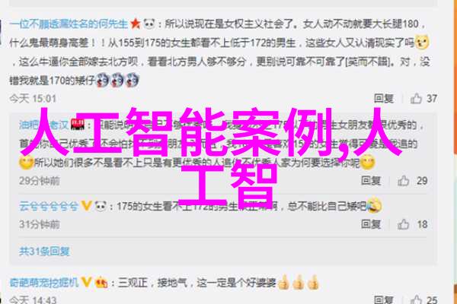Reply to the comment from 31分钟前
The image size is (457, 304).
(x=371, y=224)
